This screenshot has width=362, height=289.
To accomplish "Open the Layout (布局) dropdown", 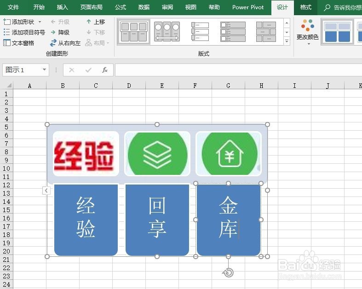I will 97,43.
